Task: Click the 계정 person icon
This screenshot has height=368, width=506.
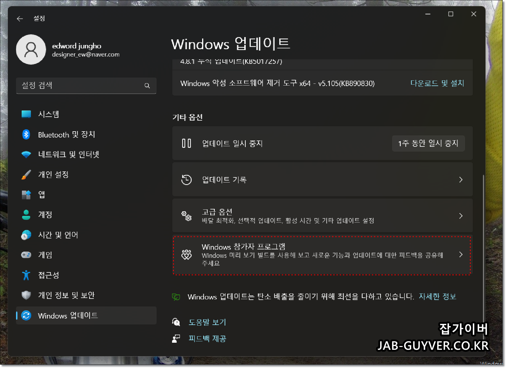Action: 26,215
